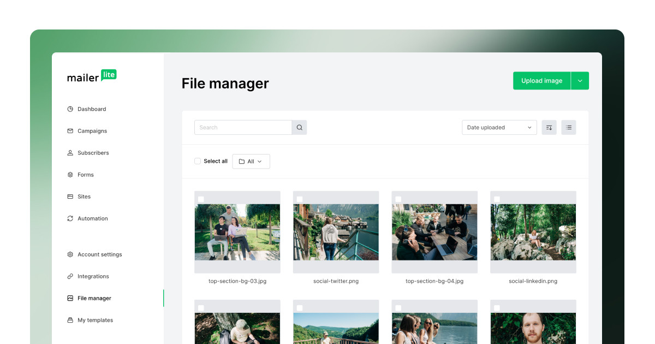Open the All folder filter dropdown

pos(251,162)
